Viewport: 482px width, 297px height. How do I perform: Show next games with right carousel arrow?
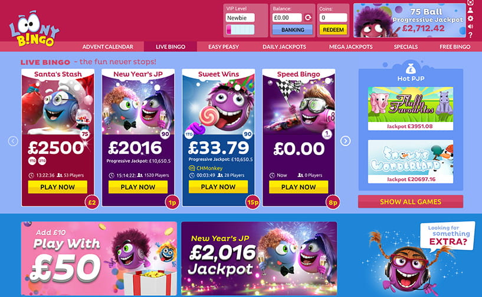coord(345,141)
